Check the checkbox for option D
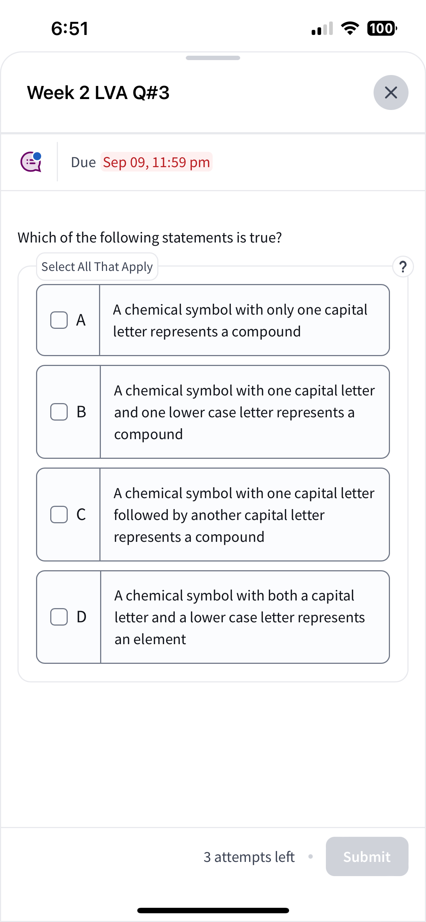The height and width of the screenshot is (922, 426). (59, 617)
